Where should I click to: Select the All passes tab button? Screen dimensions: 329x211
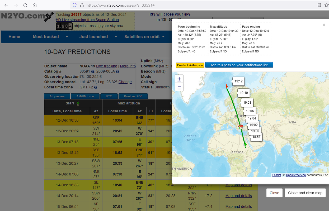pos(57,96)
